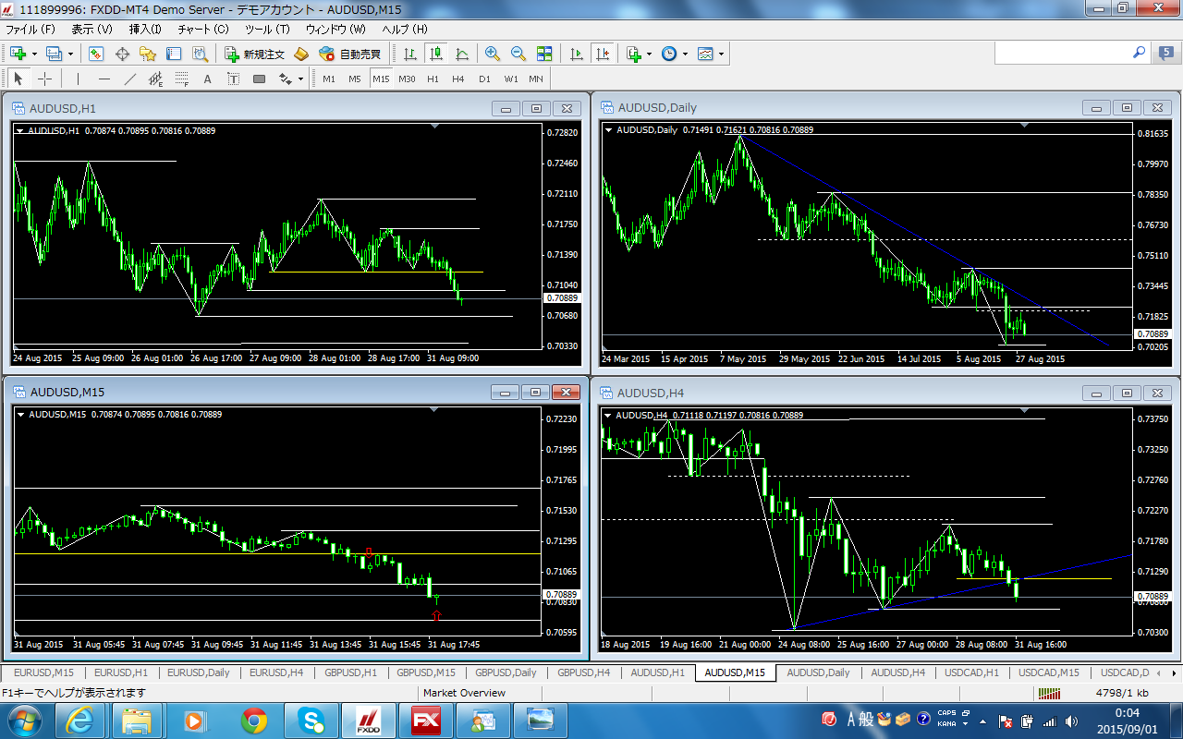The image size is (1183, 739).
Task: Open Google Chrome from the taskbar
Action: tap(254, 721)
